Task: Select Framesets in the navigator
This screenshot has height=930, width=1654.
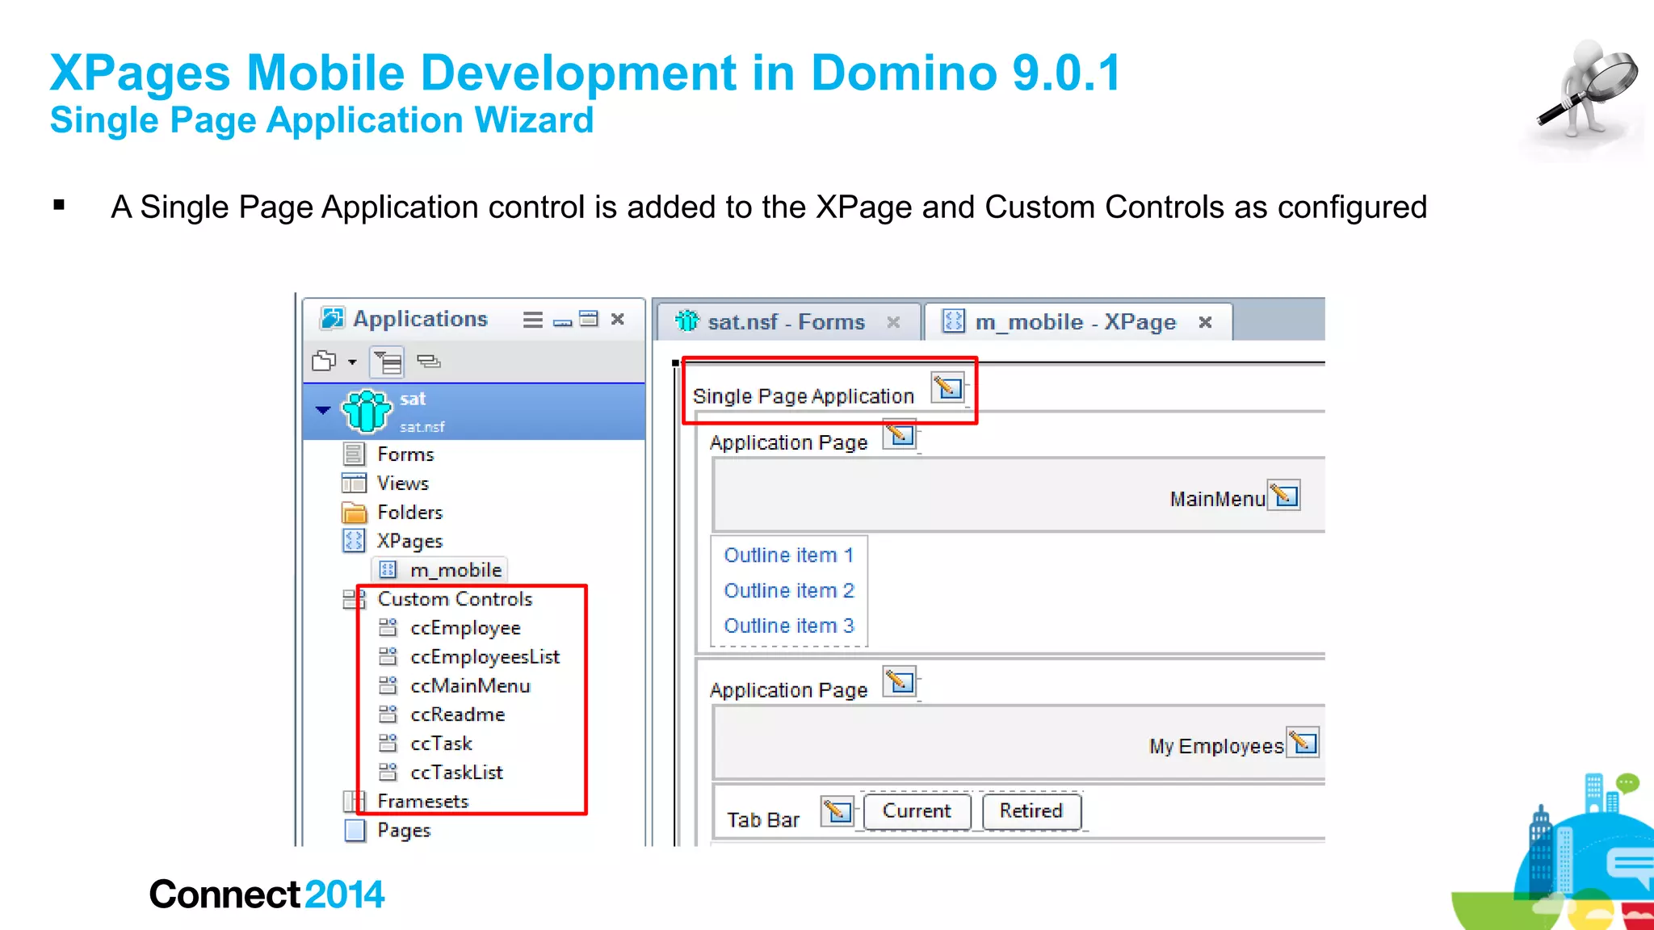Action: [423, 802]
